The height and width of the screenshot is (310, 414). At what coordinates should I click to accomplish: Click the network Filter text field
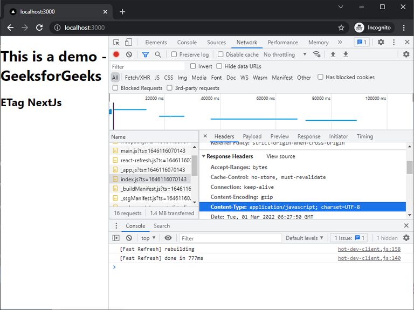click(147, 66)
